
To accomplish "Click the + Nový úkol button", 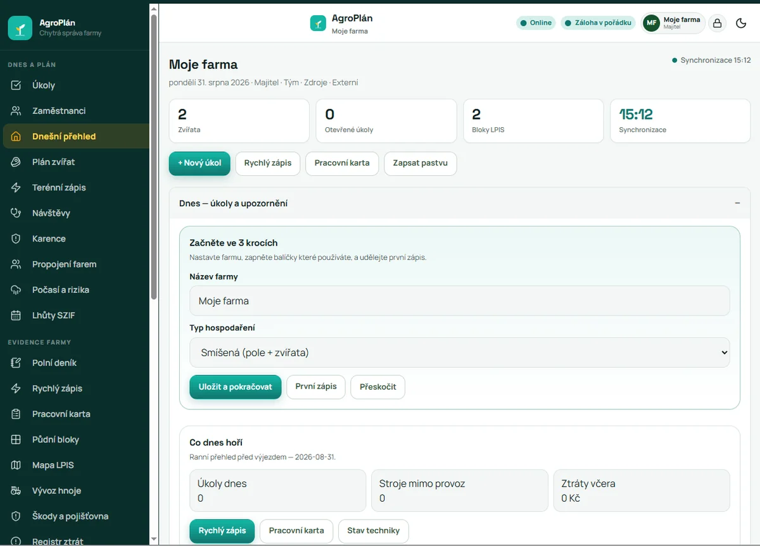I will click(x=199, y=163).
